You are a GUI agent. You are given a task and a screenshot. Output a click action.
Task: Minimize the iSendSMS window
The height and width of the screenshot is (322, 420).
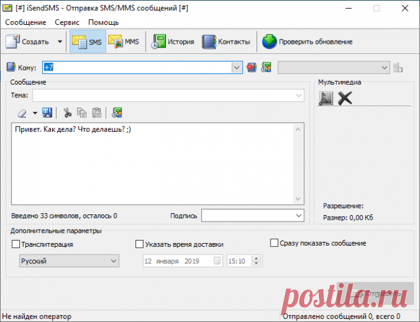(x=349, y=8)
